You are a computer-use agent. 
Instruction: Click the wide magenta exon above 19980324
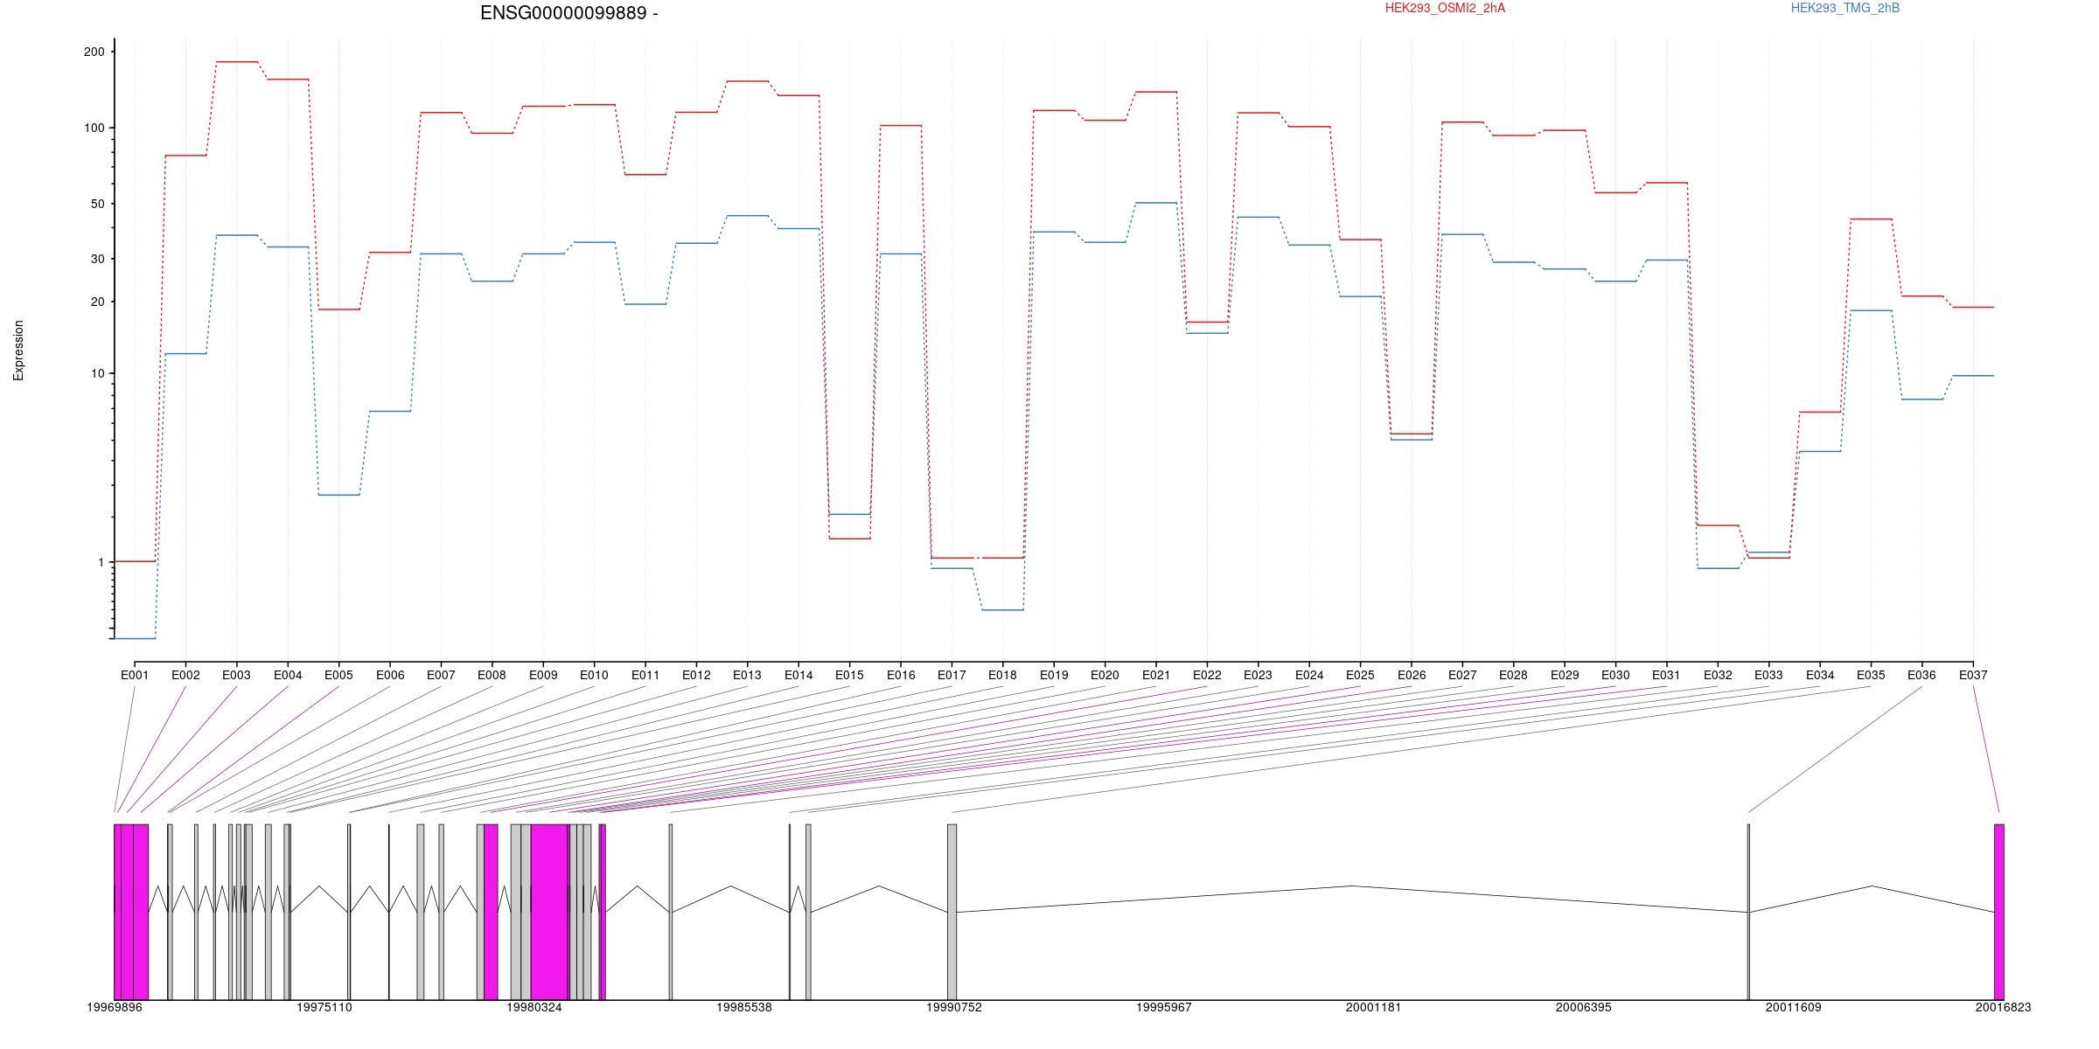click(x=549, y=912)
